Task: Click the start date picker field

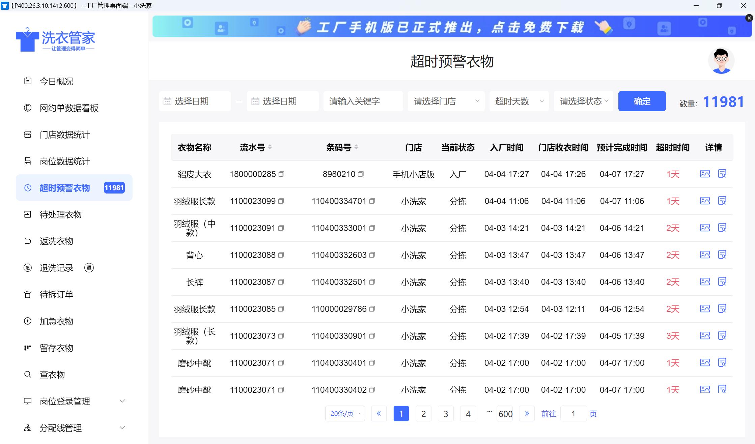Action: tap(195, 101)
